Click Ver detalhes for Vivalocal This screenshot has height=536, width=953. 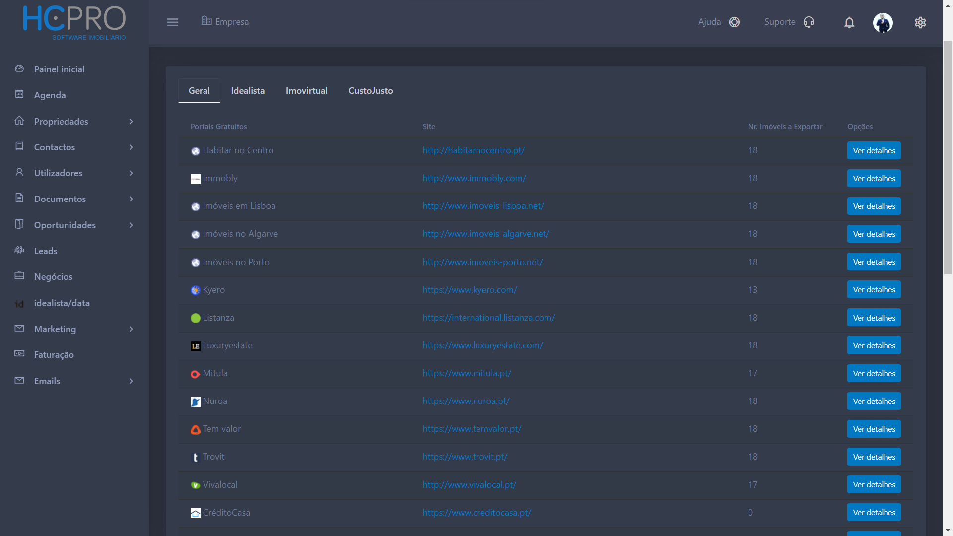(874, 484)
